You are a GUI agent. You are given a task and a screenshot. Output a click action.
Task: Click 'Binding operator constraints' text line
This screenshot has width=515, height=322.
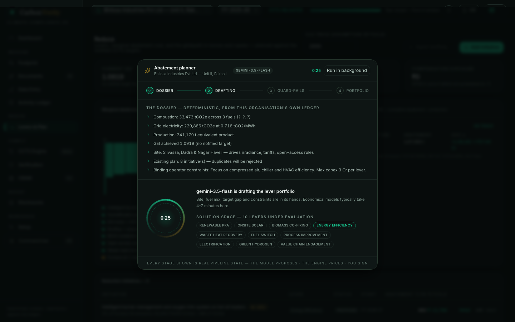pos(260,170)
